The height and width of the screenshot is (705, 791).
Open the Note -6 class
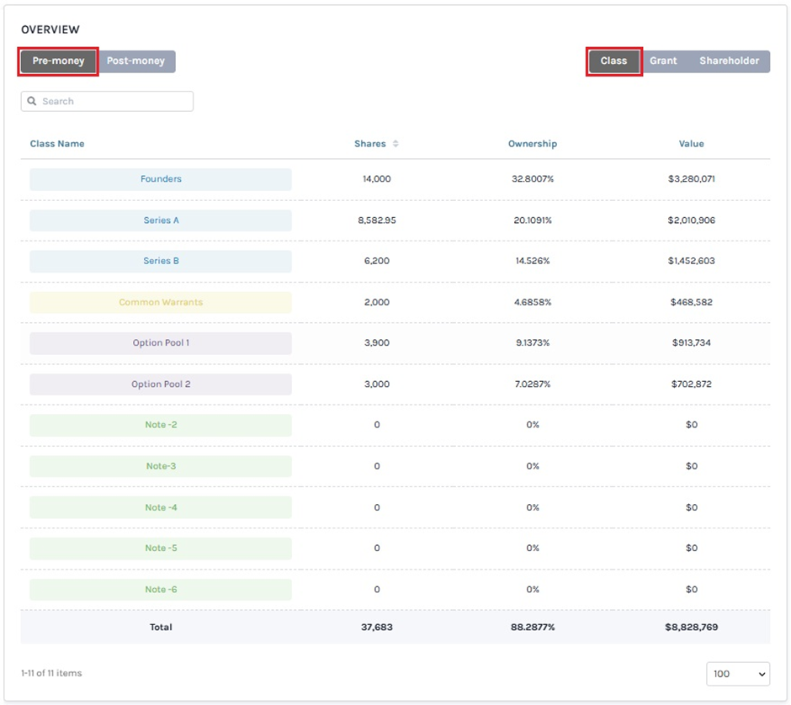pos(161,590)
